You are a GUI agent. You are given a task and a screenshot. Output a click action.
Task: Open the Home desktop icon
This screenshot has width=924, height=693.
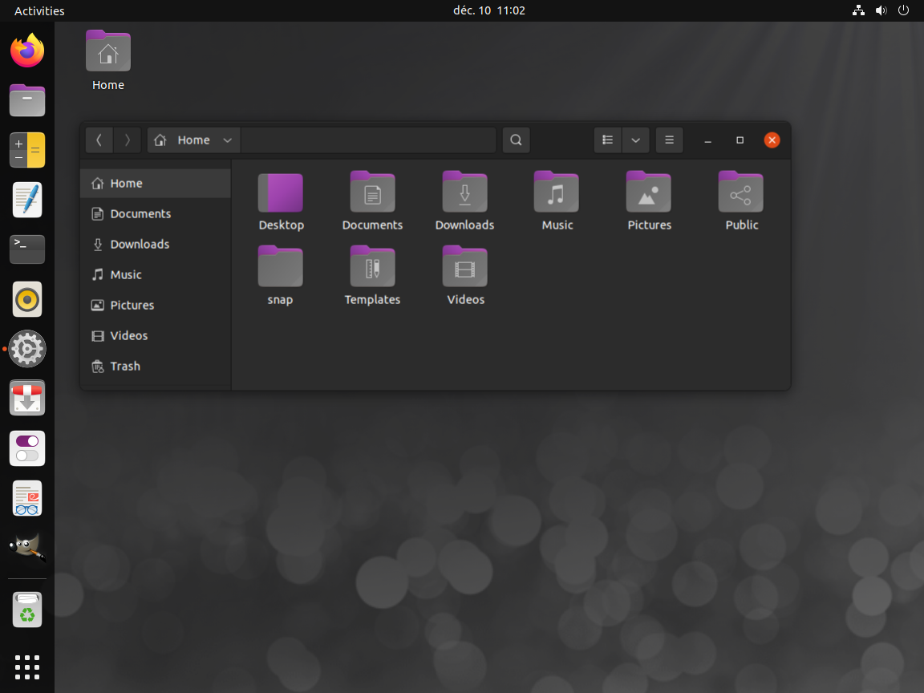coord(107,60)
